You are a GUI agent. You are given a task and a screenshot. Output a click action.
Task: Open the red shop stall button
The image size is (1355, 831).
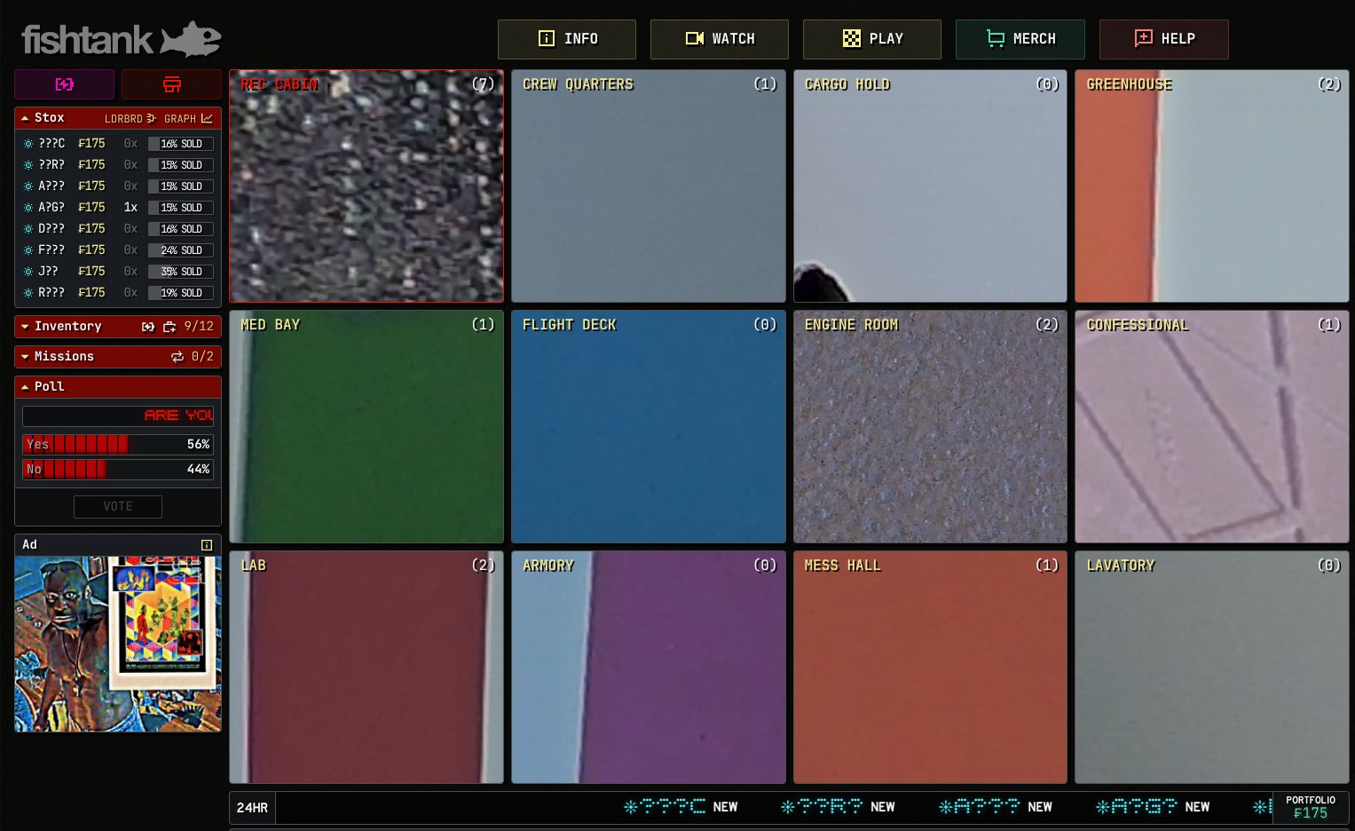[171, 84]
